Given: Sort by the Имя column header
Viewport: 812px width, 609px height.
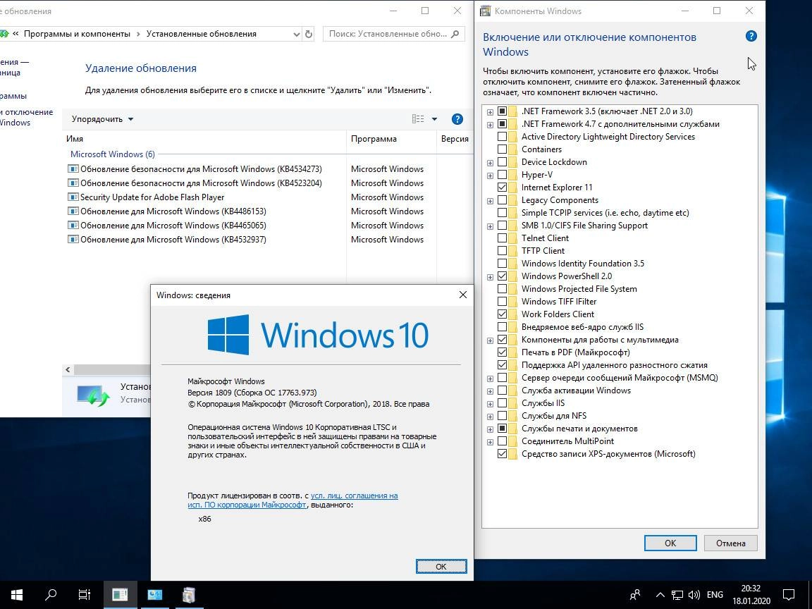Looking at the screenshot, I should (x=204, y=139).
